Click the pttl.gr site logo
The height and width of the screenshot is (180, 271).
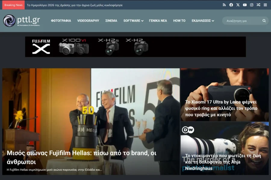click(21, 21)
